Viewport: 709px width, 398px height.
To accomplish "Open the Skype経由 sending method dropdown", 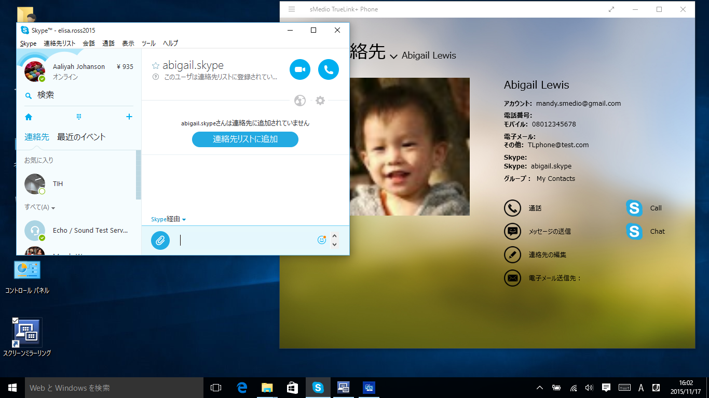I will (169, 219).
